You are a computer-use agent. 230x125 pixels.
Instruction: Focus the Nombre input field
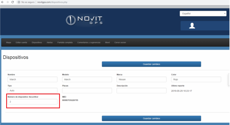(33, 79)
